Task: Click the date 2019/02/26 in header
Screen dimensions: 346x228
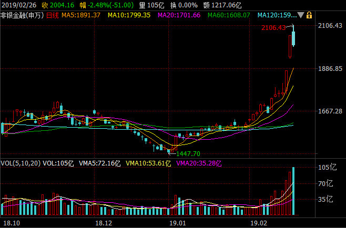Action: click(19, 5)
